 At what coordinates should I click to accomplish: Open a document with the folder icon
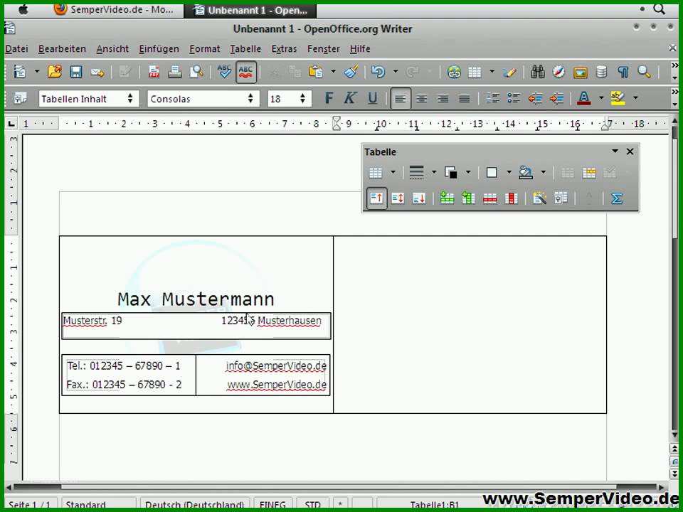55,71
